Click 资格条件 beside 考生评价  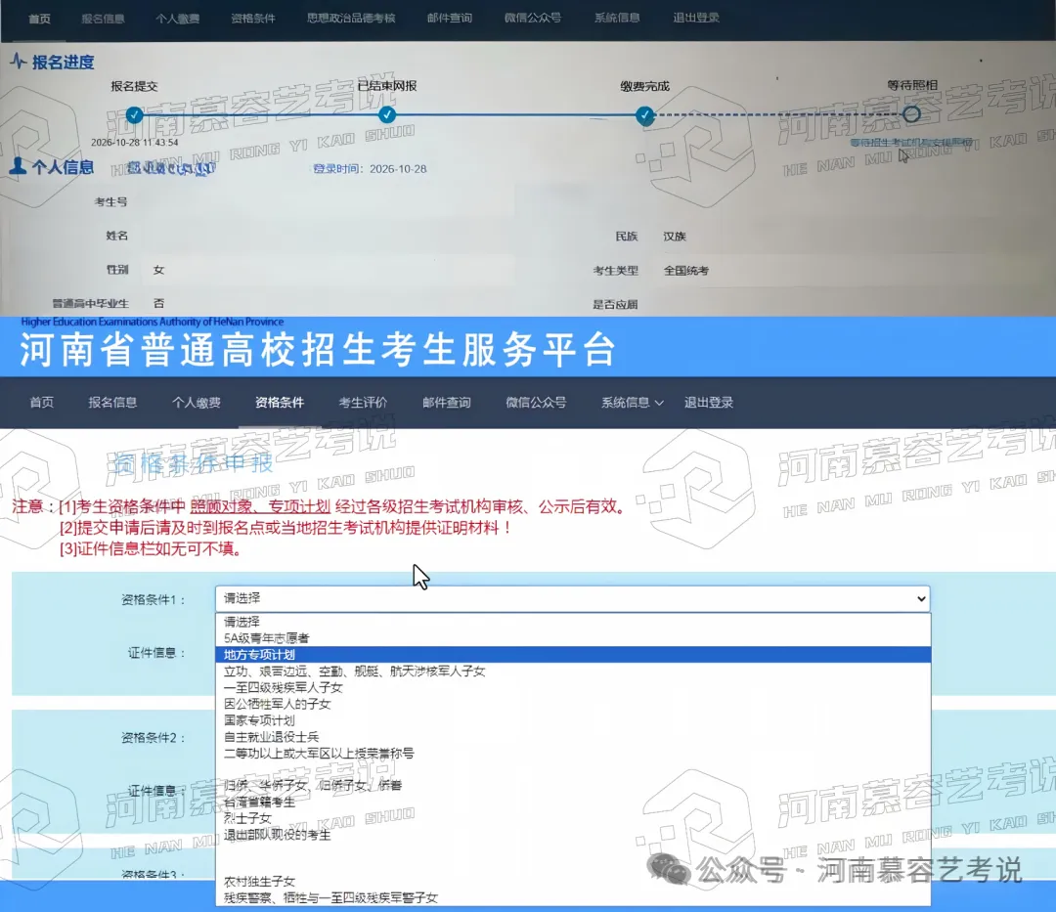280,403
